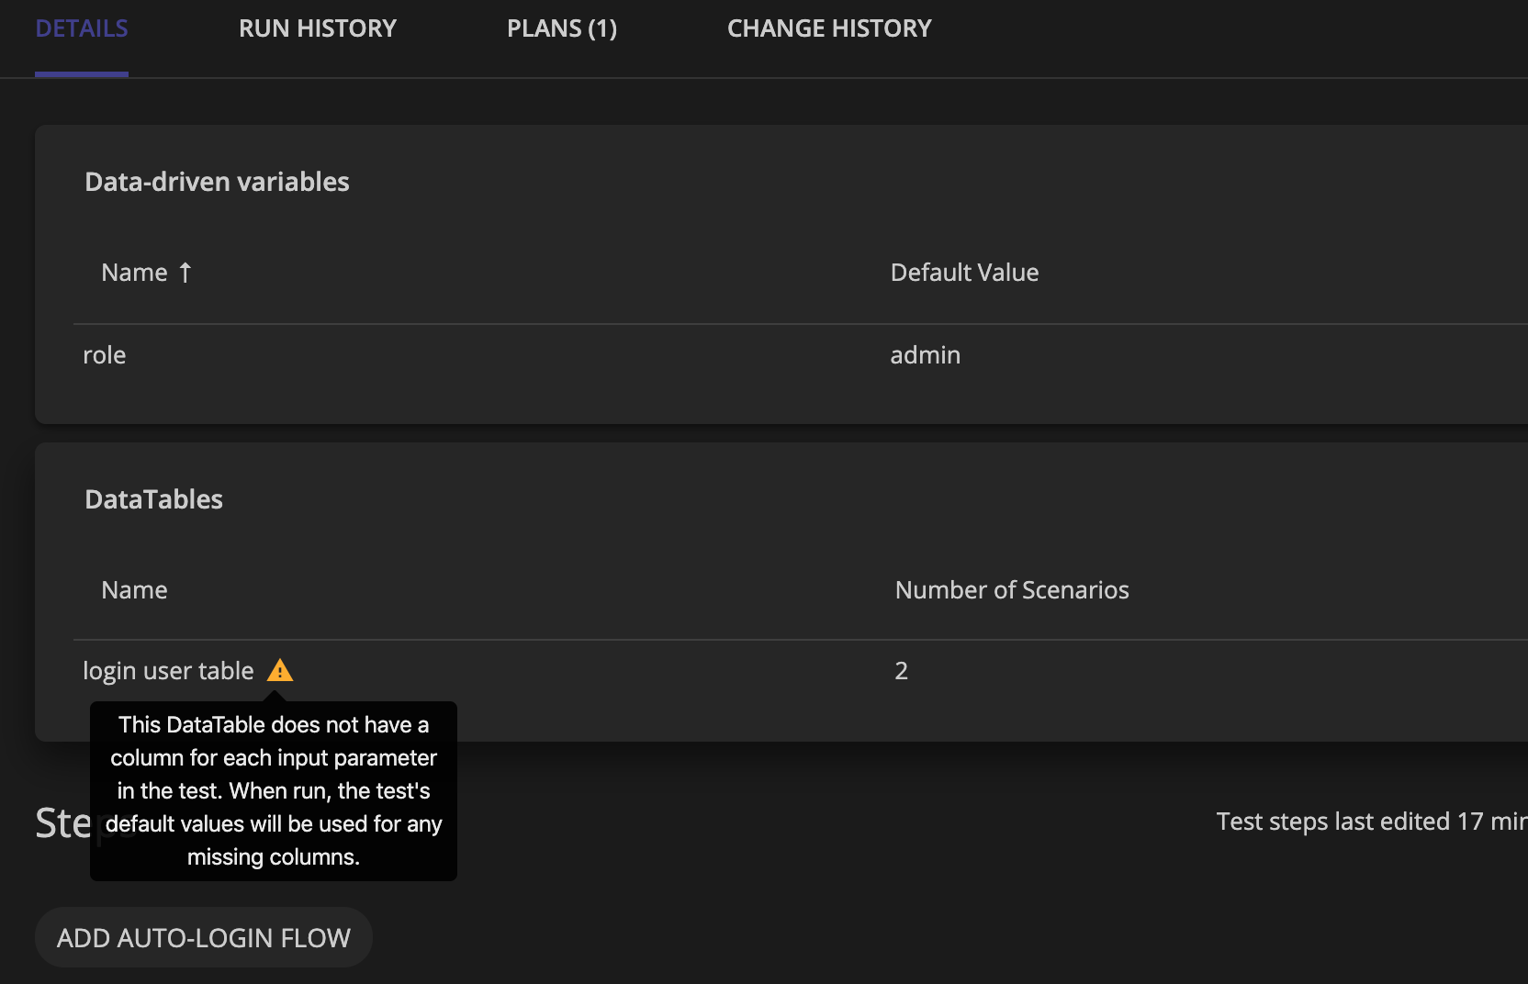Click the DataTables section heading
The height and width of the screenshot is (984, 1528).
(x=153, y=499)
